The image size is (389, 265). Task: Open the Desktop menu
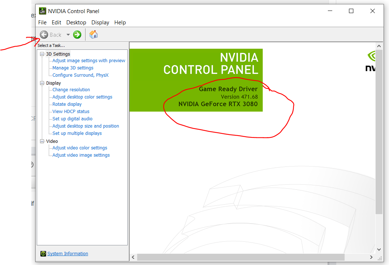[76, 23]
